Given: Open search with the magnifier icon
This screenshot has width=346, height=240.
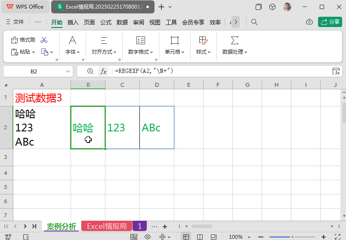Looking at the screenshot, I should pos(254,22).
